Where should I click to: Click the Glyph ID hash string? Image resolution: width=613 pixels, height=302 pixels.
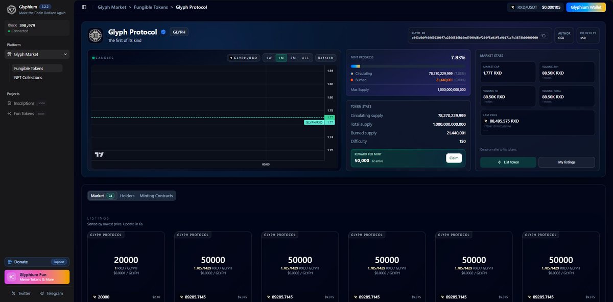click(475, 37)
